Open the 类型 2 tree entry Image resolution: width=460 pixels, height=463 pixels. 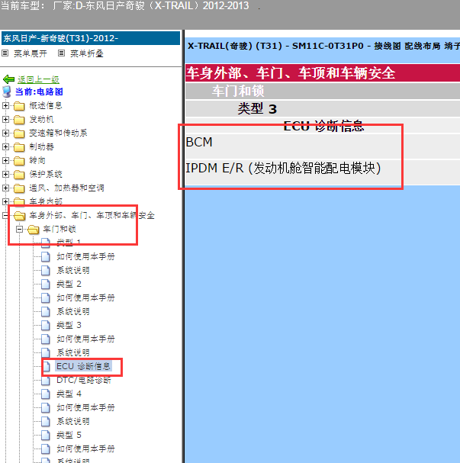(69, 284)
